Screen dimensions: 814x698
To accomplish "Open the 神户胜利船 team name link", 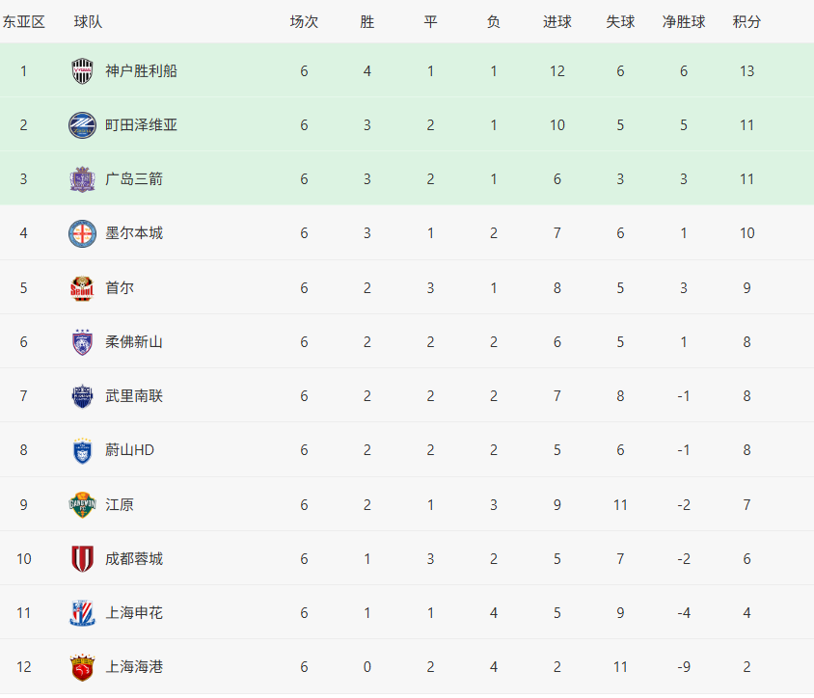I will pos(141,70).
